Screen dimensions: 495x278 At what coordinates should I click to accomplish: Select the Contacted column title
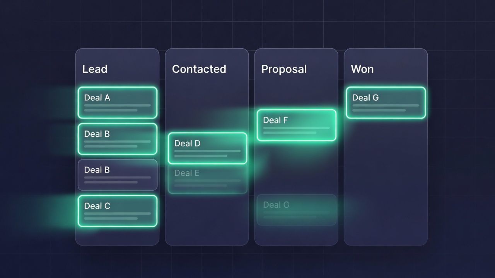point(199,69)
